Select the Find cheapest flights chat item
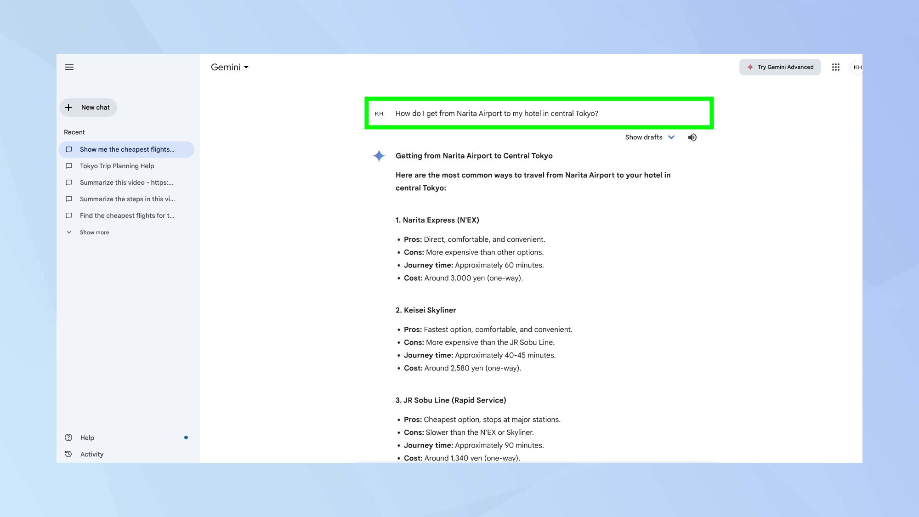 tap(127, 215)
